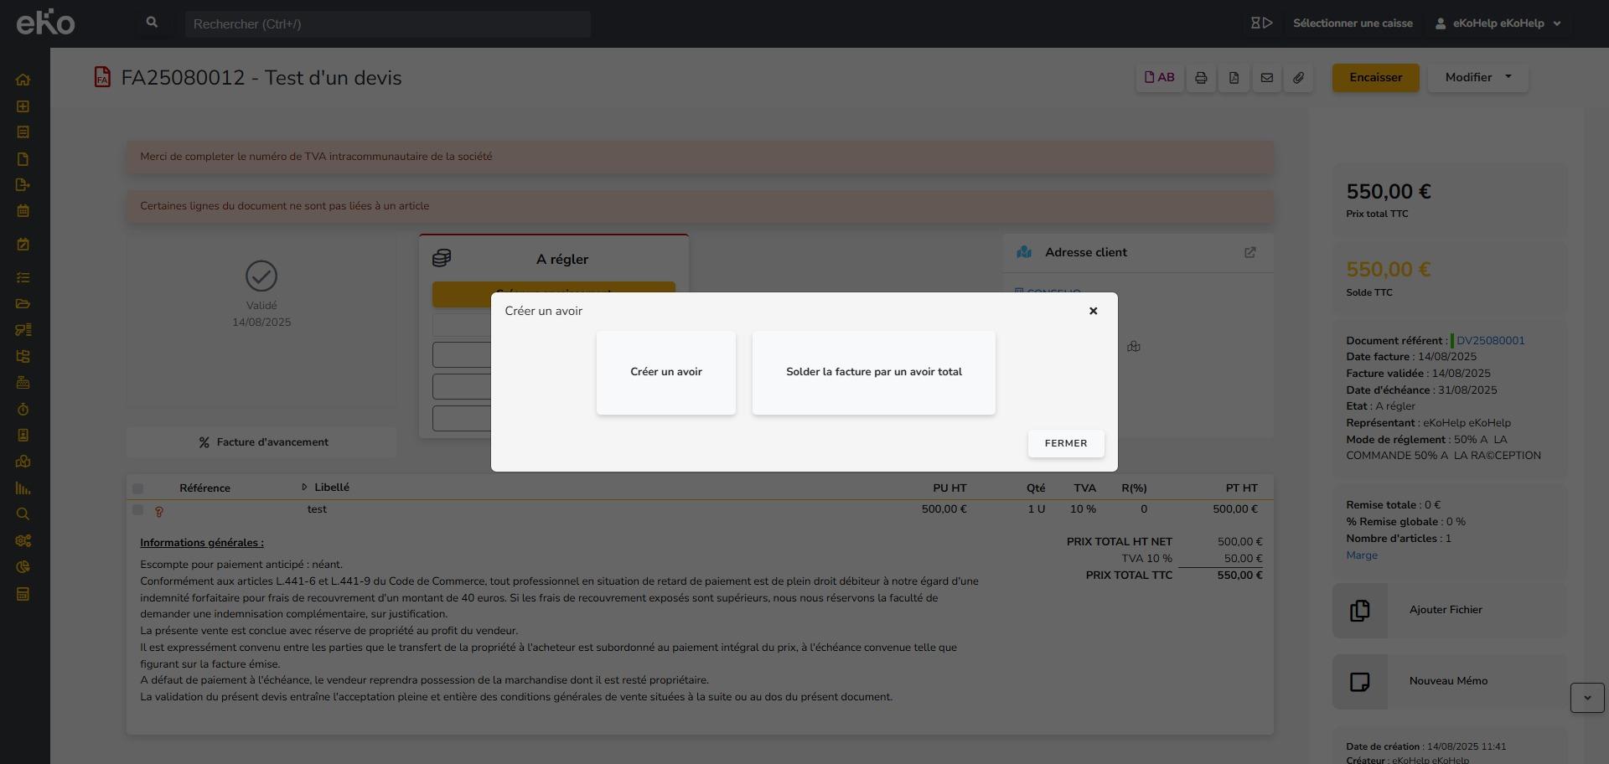
Task: Open the DV25080001 referring document link
Action: pyautogui.click(x=1490, y=341)
